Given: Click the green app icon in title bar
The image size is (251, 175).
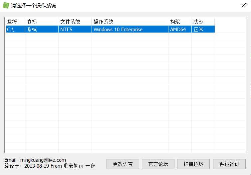Looking at the screenshot, I should (6, 5).
